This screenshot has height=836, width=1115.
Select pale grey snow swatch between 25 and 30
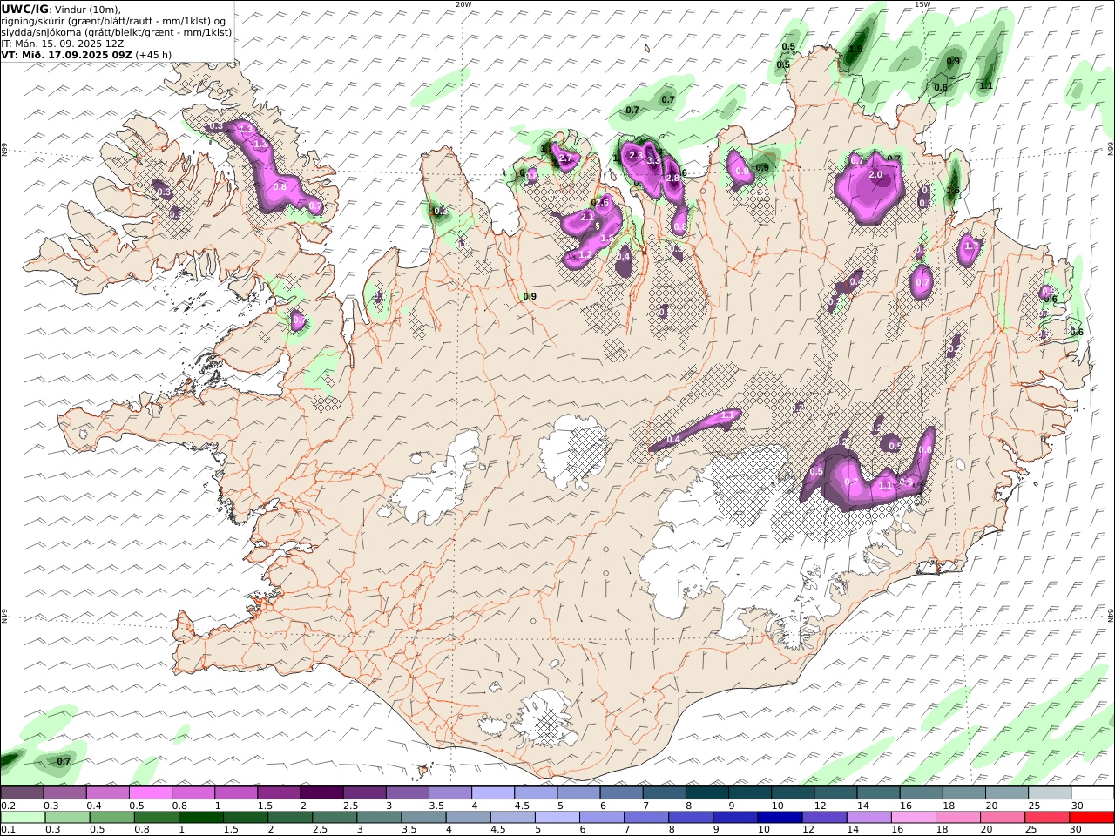point(1050,793)
